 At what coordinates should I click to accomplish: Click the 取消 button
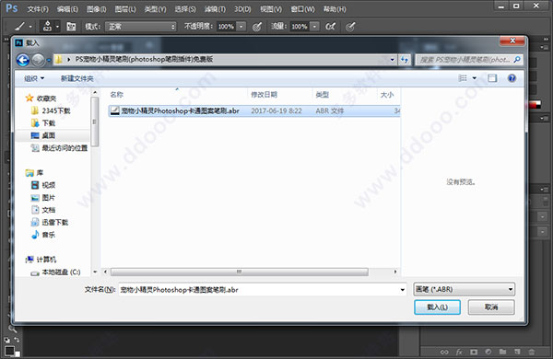[491, 307]
